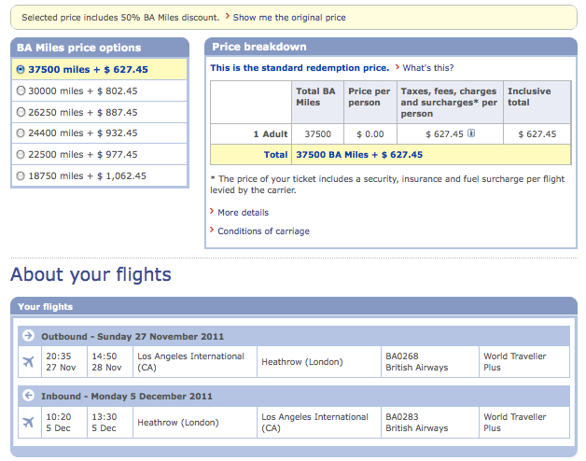Click the BA Miles price options header
The image size is (586, 461).
pyautogui.click(x=79, y=48)
